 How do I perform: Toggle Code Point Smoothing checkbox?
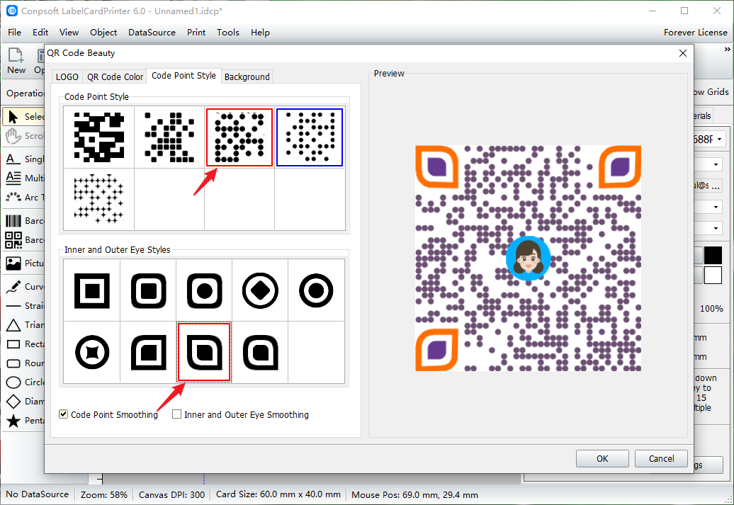(x=63, y=414)
